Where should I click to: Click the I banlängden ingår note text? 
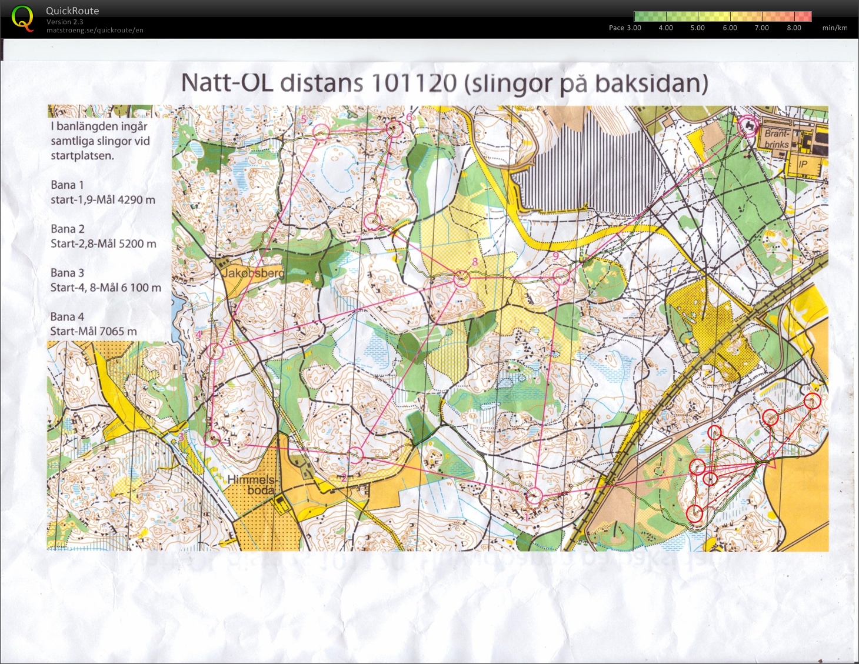(x=101, y=141)
